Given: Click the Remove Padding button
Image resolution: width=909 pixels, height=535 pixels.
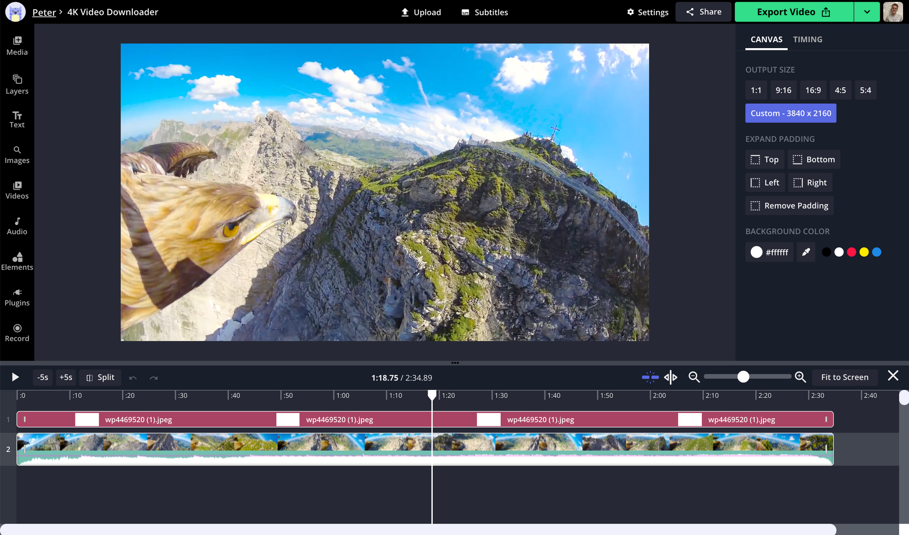Looking at the screenshot, I should click(789, 206).
